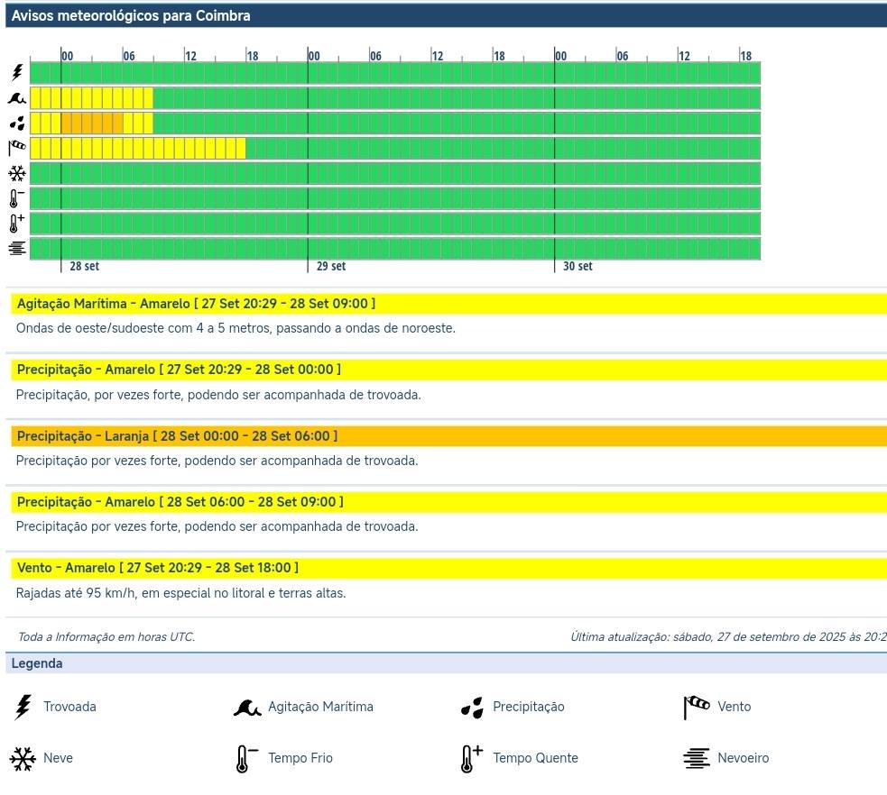The image size is (887, 795).
Task: Open the Precipitação Laranja warning header
Action: pos(177,436)
